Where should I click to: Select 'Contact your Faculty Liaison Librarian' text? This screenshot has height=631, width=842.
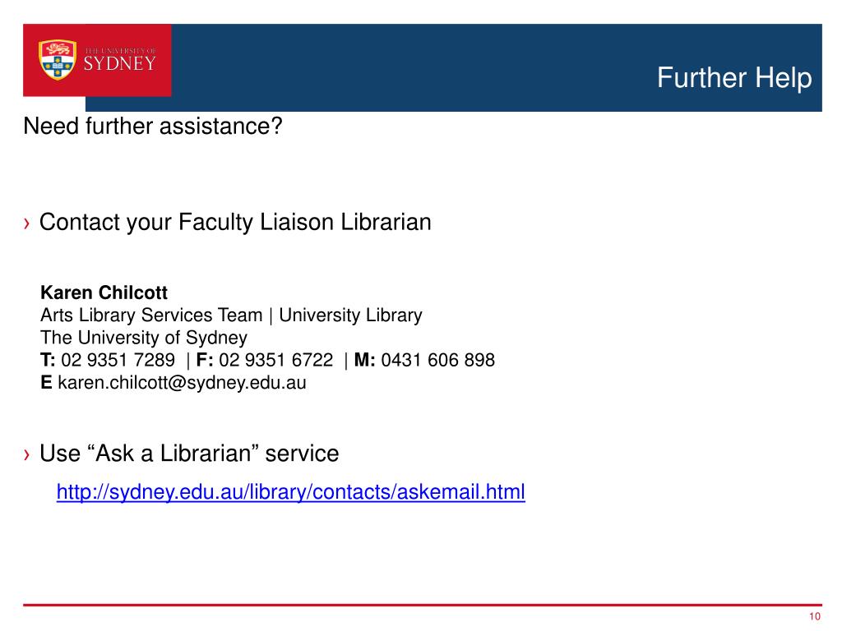point(235,222)
